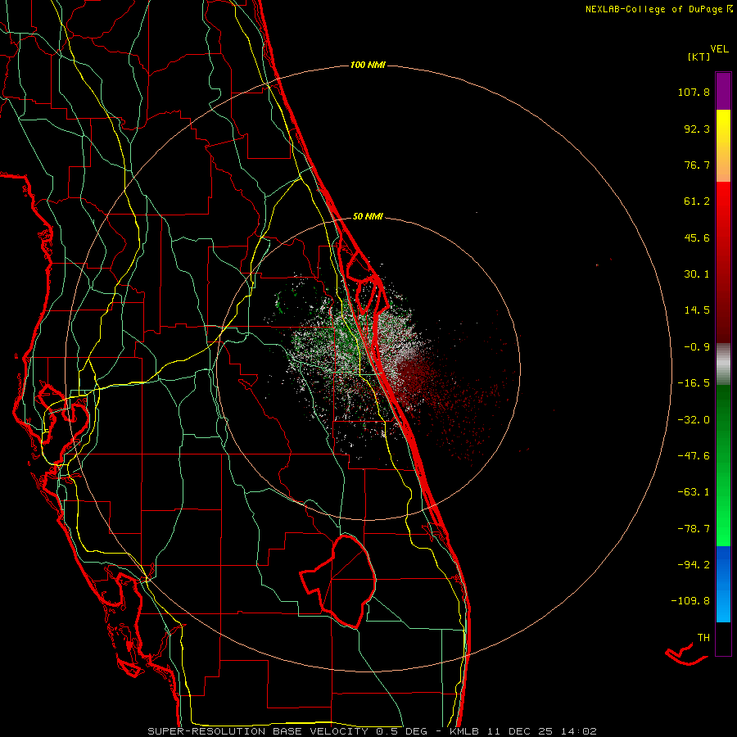737x737 pixels.
Task: Select the -109.8 scale value
Action: [690, 601]
